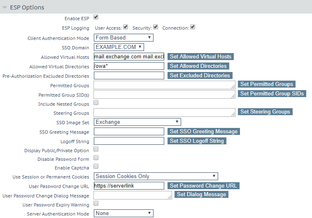
Task: Focus the Steering Groups text area
Action: tap(164, 113)
